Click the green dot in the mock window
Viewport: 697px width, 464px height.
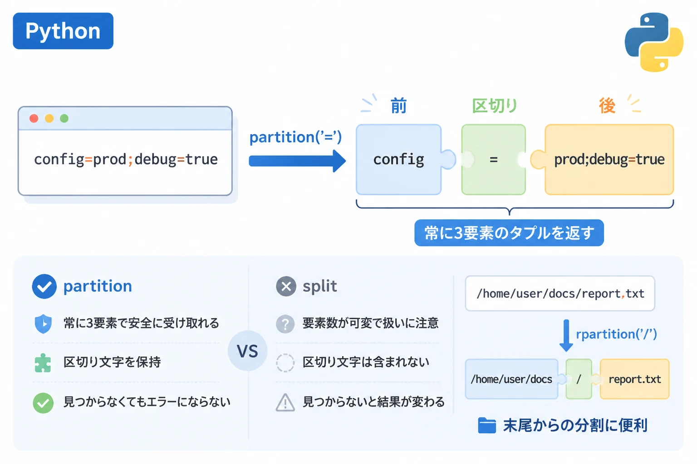[x=64, y=118]
